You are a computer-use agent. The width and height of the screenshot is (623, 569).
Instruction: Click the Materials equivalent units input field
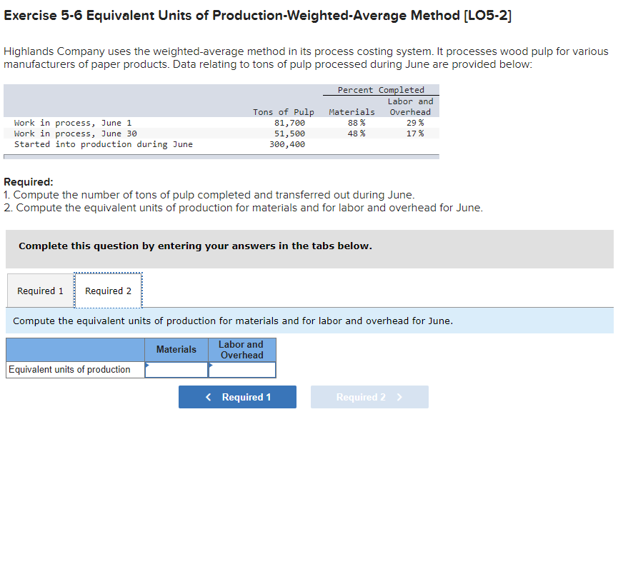coord(176,370)
